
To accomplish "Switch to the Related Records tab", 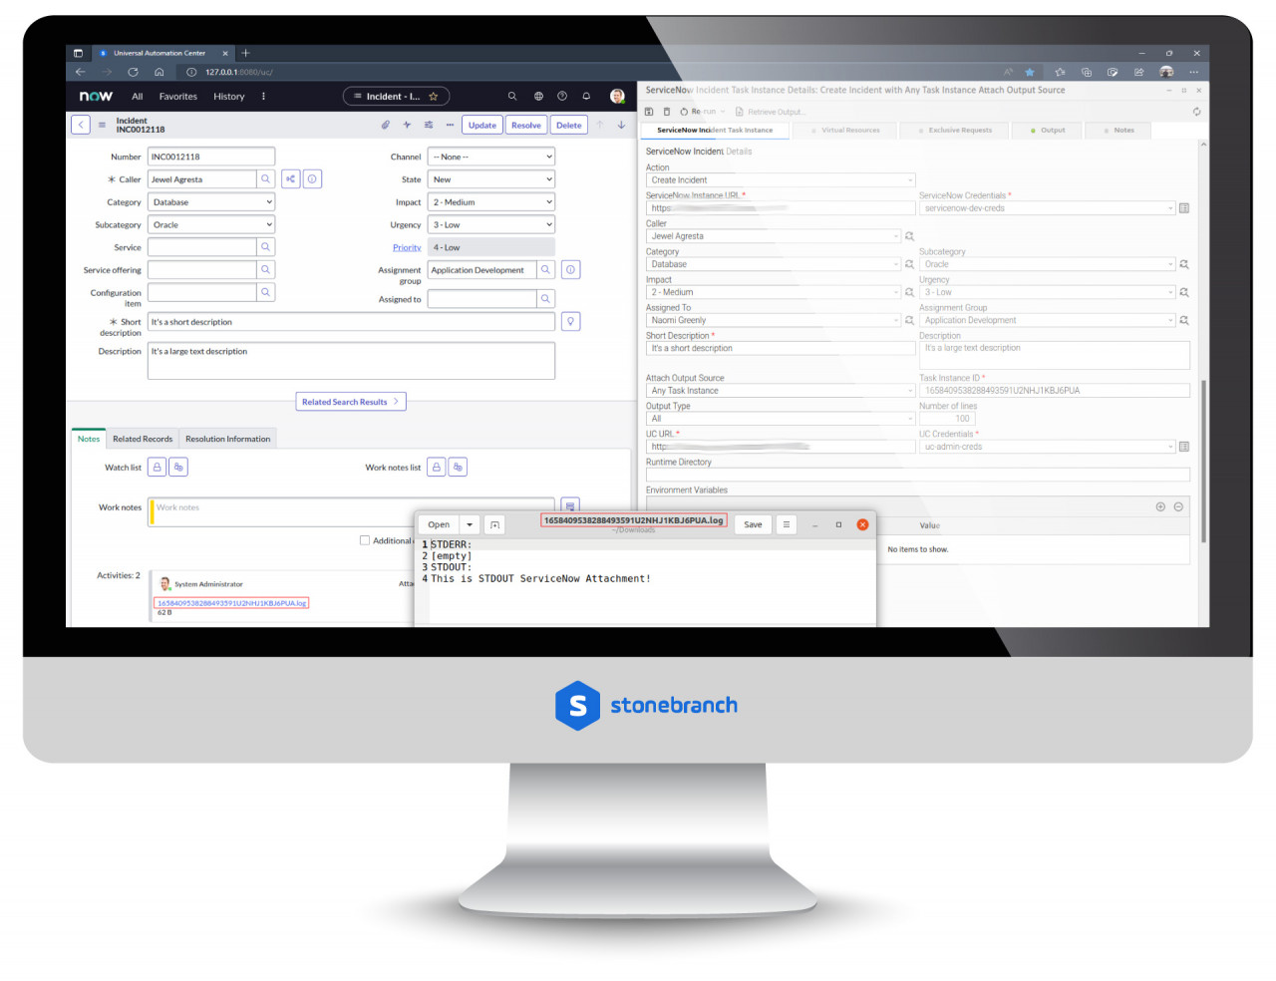I will point(143,439).
